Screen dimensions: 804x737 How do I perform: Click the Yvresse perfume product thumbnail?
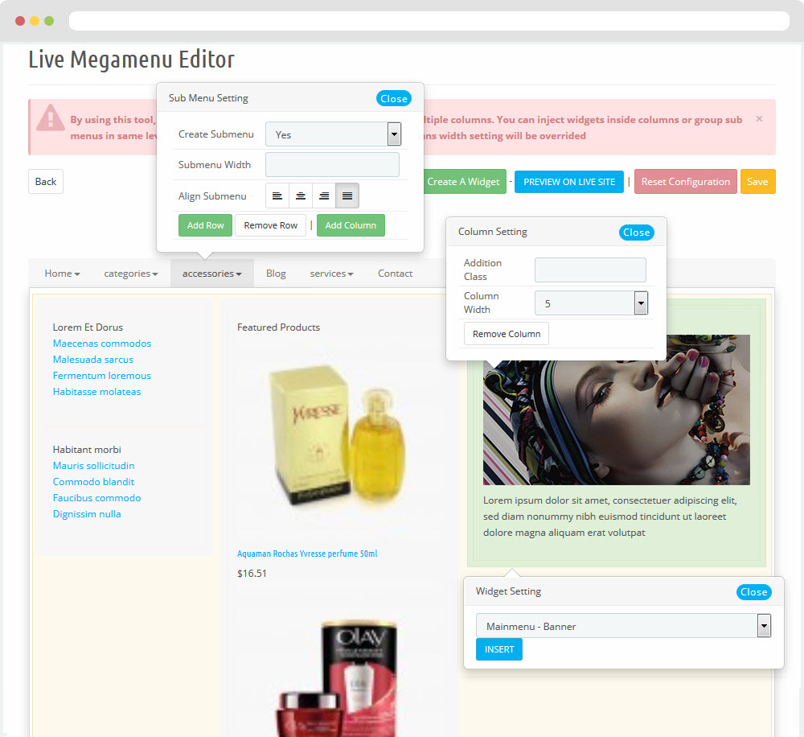point(338,434)
